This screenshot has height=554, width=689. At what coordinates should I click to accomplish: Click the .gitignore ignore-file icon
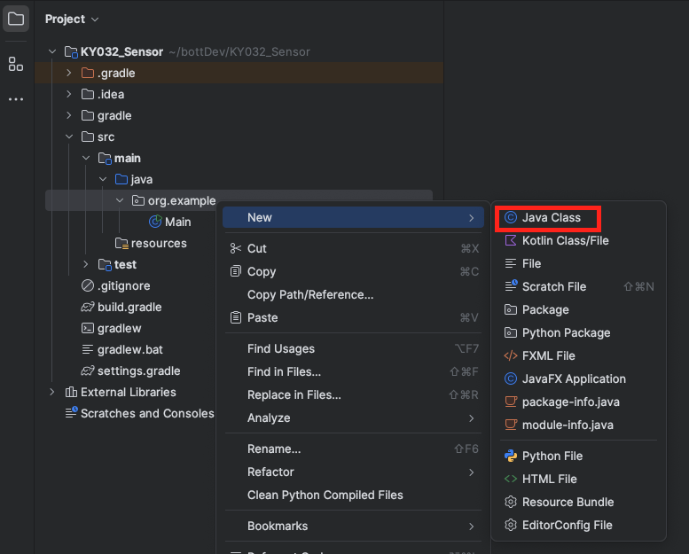88,285
